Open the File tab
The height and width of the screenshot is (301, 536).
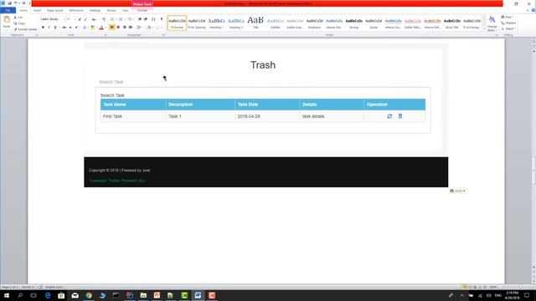point(8,10)
